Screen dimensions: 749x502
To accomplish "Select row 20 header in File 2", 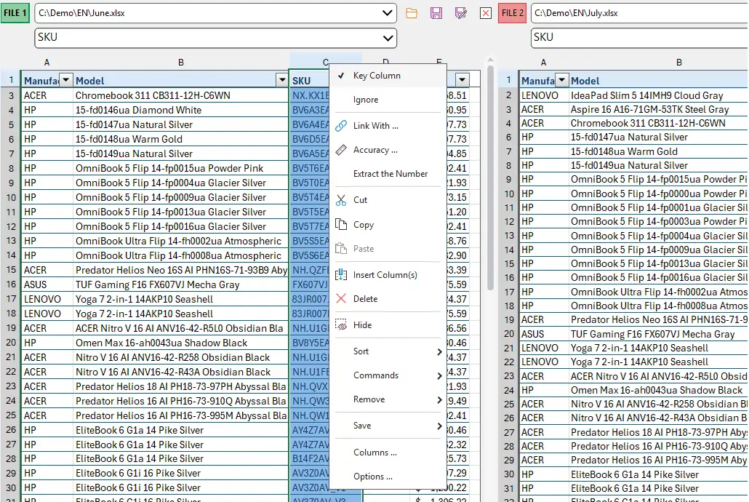I will (509, 334).
